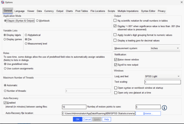
Task: Toggle Display a leading zero for decimals
Action: (x=115, y=40)
